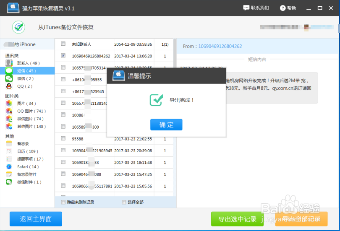Open the 微信附件 (1) icon
This screenshot has width=340, height=231.
point(9,182)
